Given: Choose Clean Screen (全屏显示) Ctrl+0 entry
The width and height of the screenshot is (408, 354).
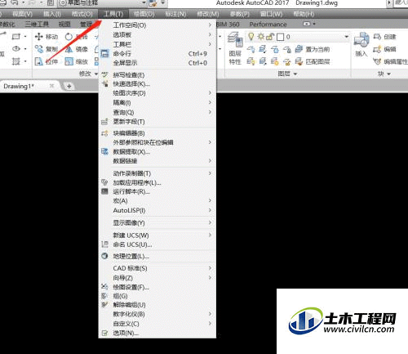Looking at the screenshot, I should pyautogui.click(x=157, y=63).
